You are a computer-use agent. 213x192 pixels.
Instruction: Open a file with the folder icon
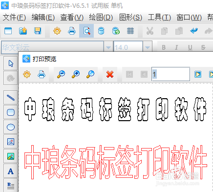click(x=23, y=31)
